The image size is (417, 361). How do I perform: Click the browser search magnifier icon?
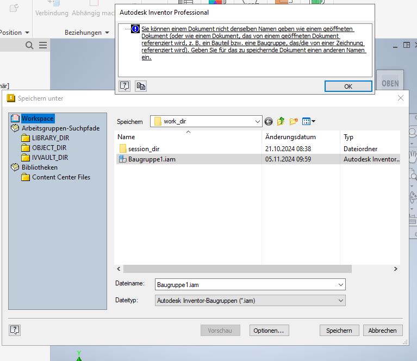(29, 45)
